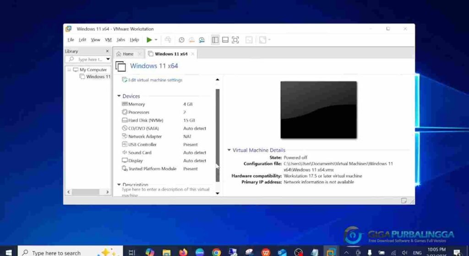This screenshot has width=469, height=256.
Task: Open the Edit menu
Action: click(x=82, y=40)
